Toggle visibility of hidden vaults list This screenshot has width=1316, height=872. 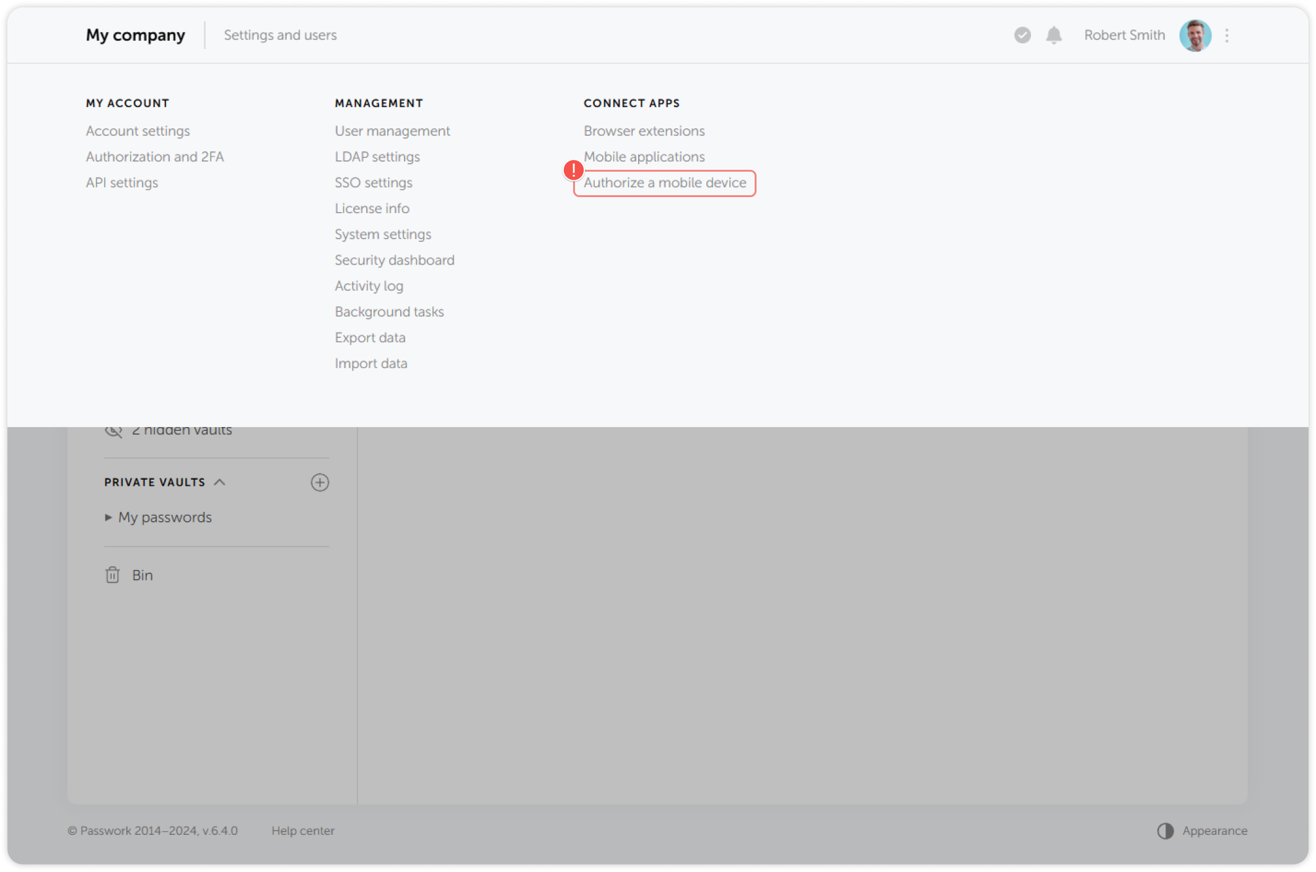pos(113,429)
